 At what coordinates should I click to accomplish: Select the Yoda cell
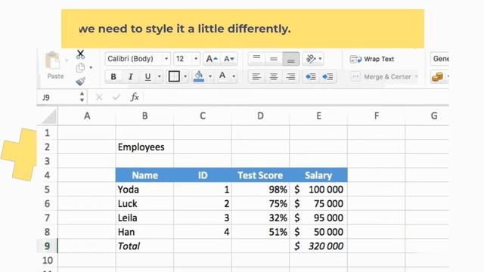click(x=144, y=190)
